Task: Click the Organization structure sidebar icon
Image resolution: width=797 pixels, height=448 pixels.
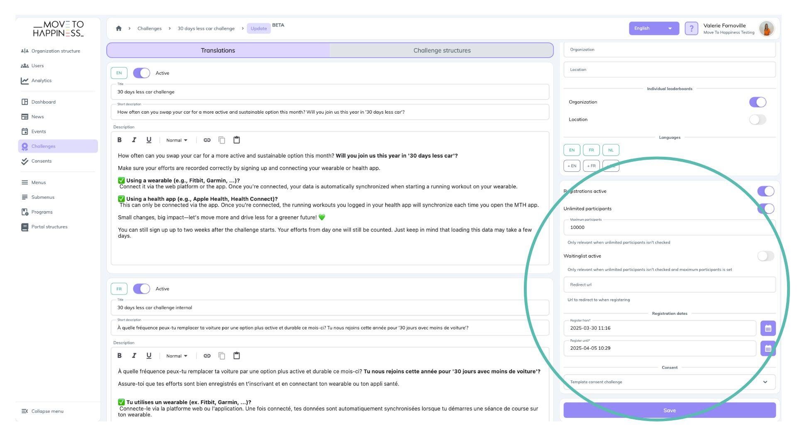Action: [25, 51]
